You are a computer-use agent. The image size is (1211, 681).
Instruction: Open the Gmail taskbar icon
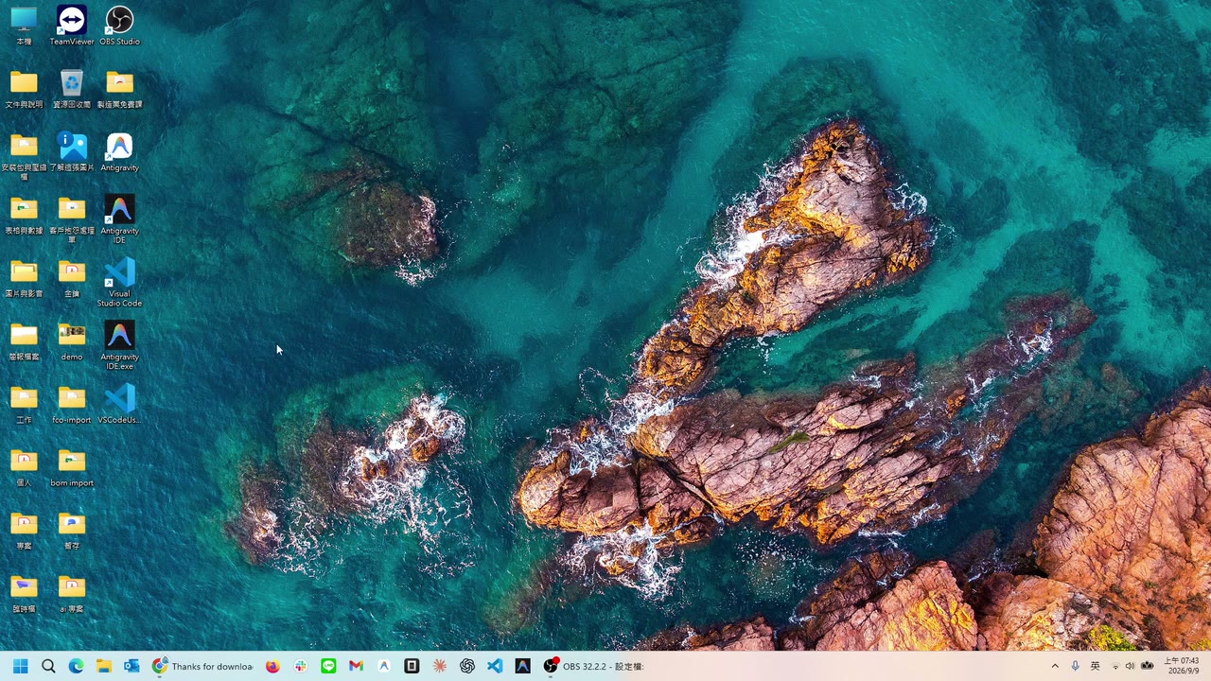(x=356, y=666)
